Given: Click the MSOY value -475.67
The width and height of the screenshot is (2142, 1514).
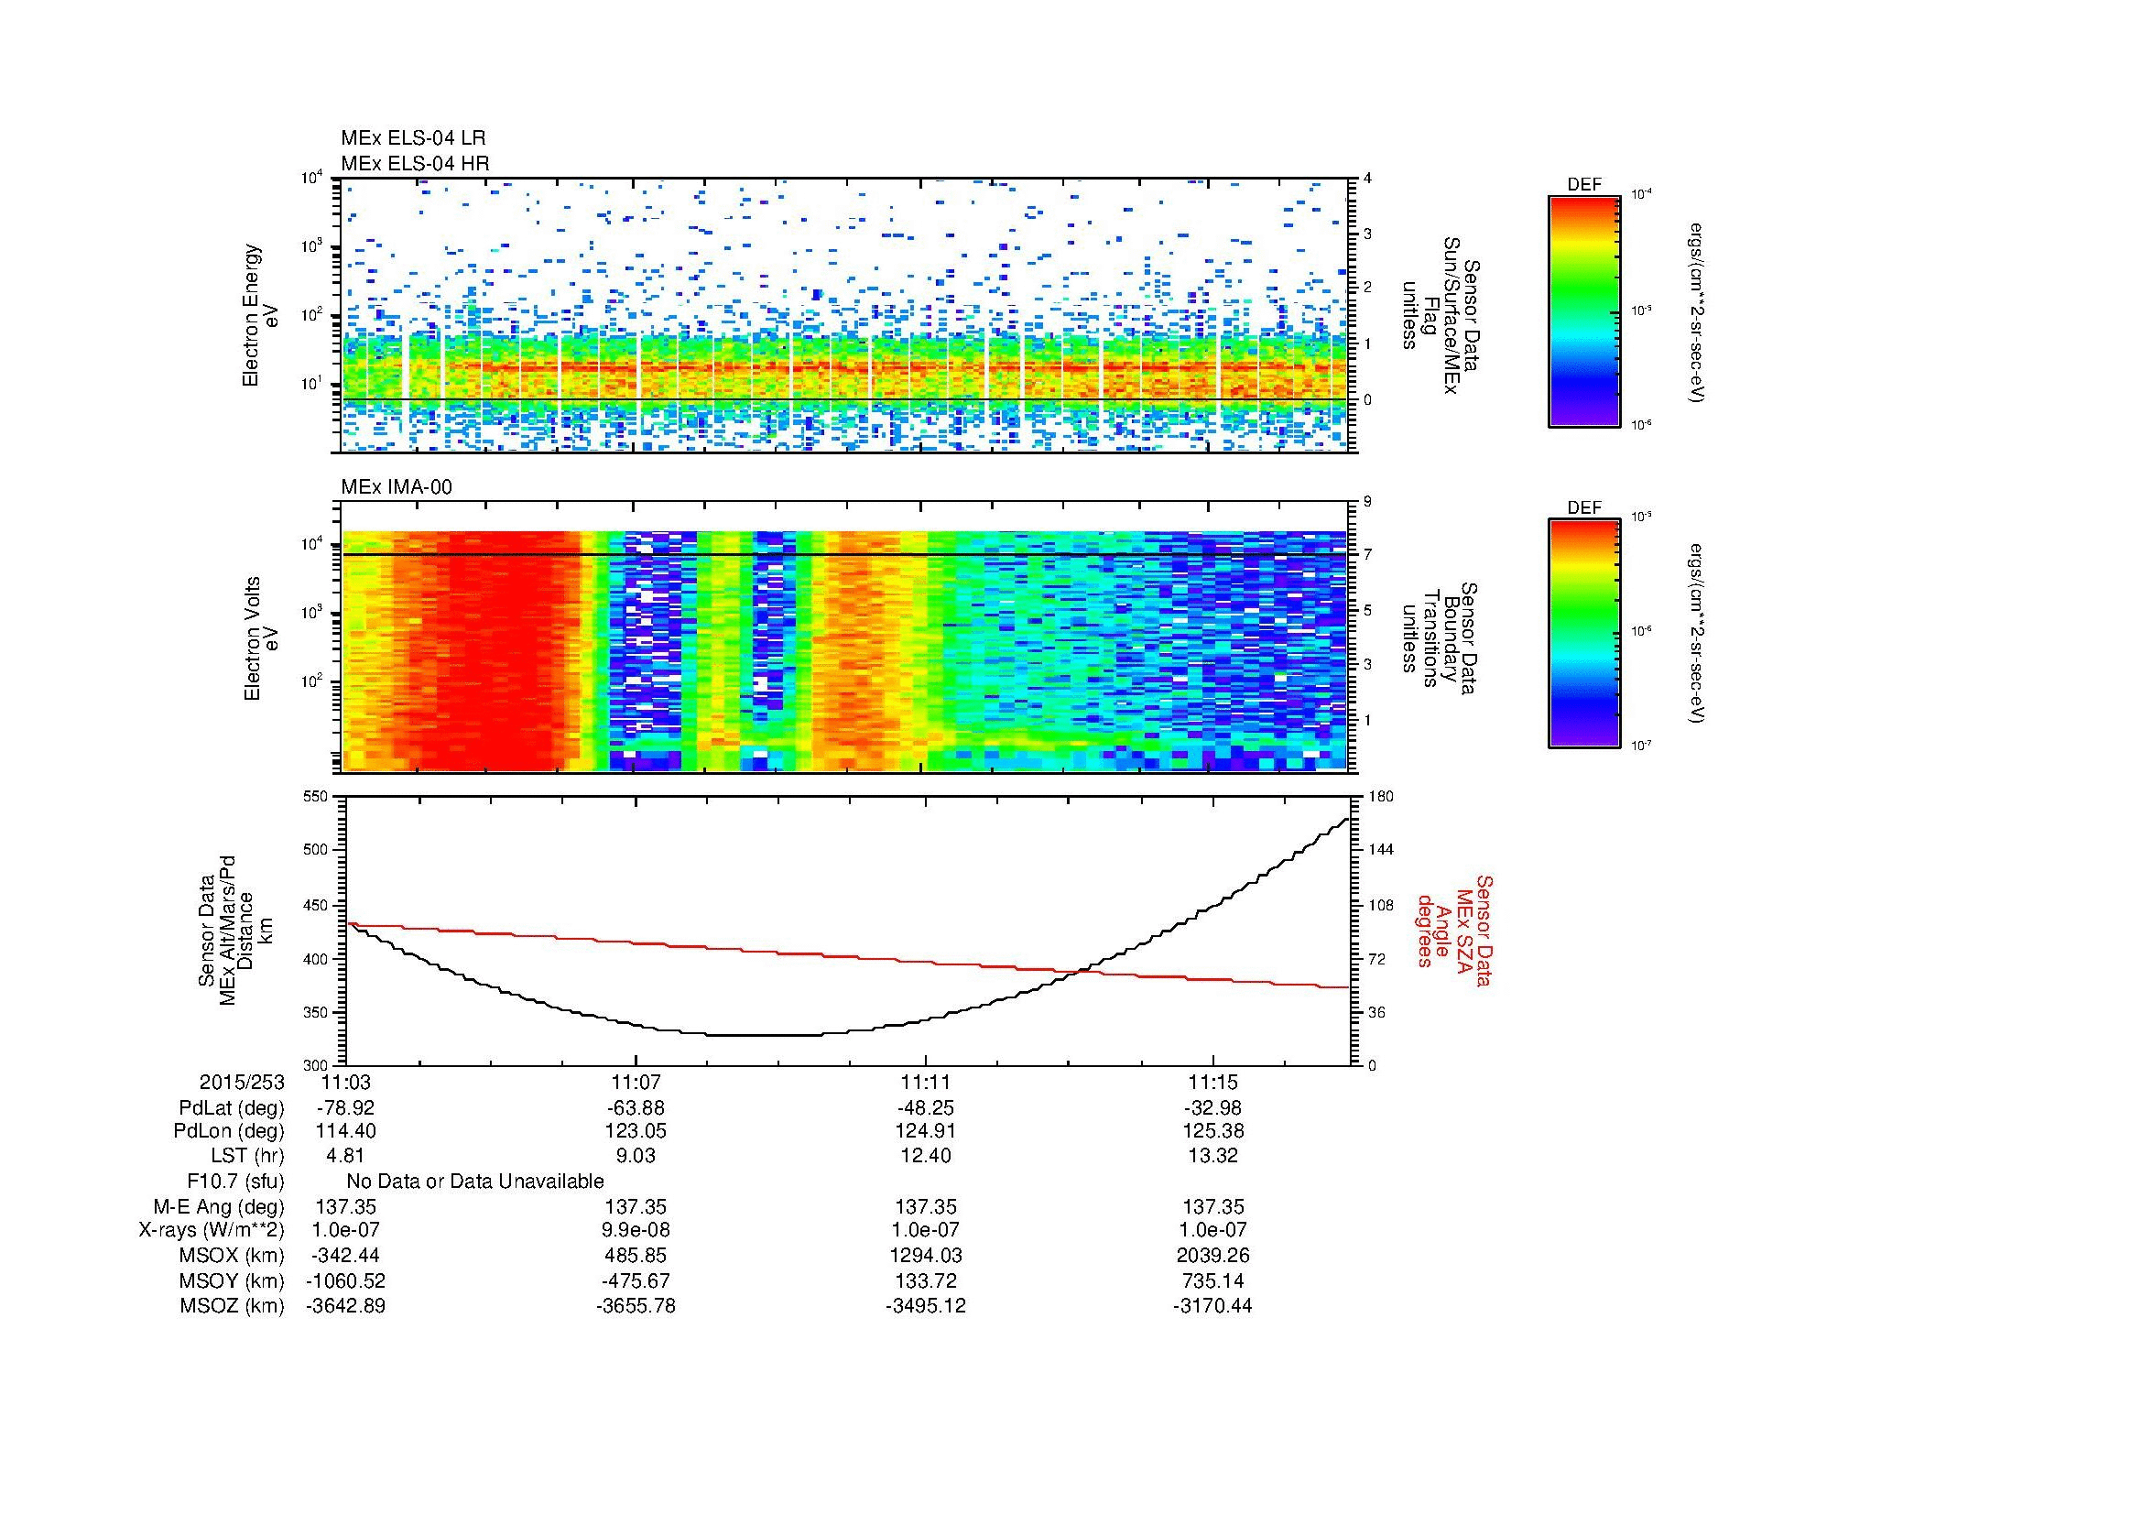Looking at the screenshot, I should pos(636,1280).
